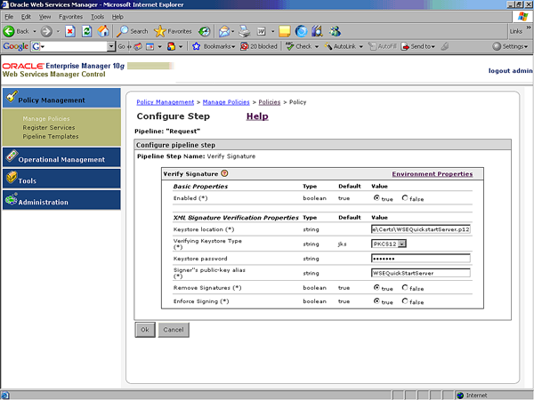This screenshot has width=534, height=400.
Task: Expand the Check dropdown arrow
Action: pyautogui.click(x=317, y=46)
